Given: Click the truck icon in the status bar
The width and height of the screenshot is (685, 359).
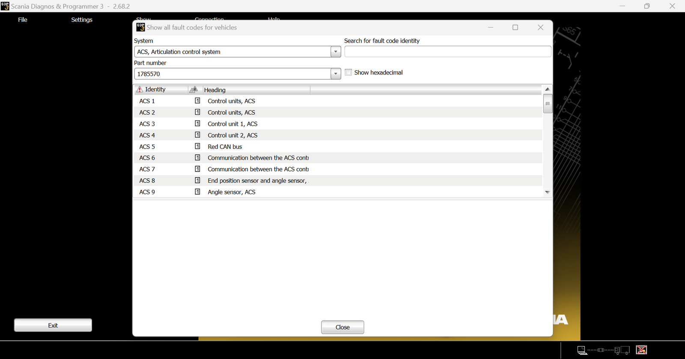Looking at the screenshot, I should [x=622, y=350].
